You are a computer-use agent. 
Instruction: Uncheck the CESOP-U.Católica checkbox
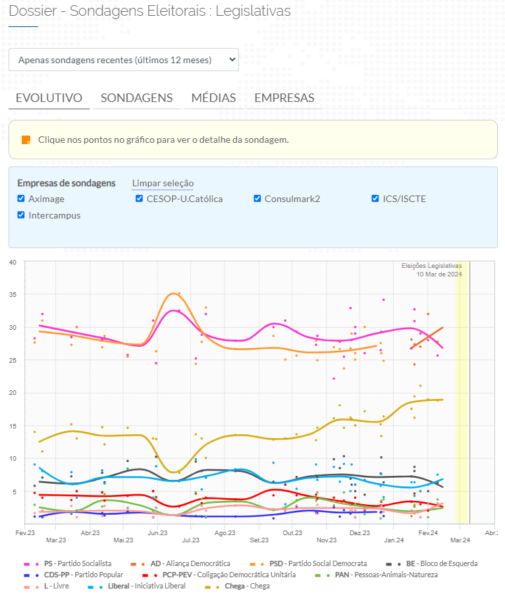click(140, 199)
